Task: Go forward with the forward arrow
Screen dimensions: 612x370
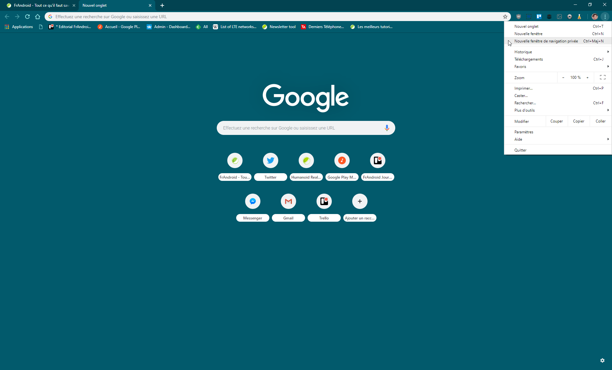Action: coord(17,17)
